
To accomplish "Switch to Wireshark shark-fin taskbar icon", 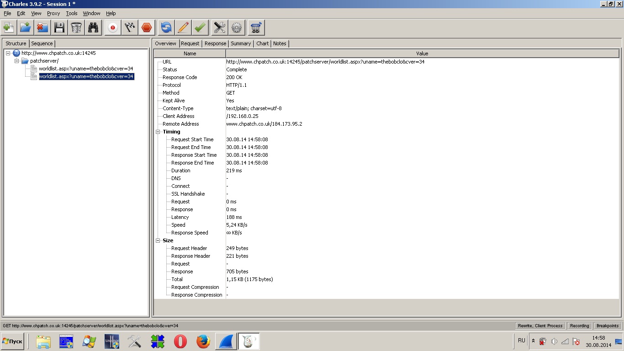I will [226, 341].
